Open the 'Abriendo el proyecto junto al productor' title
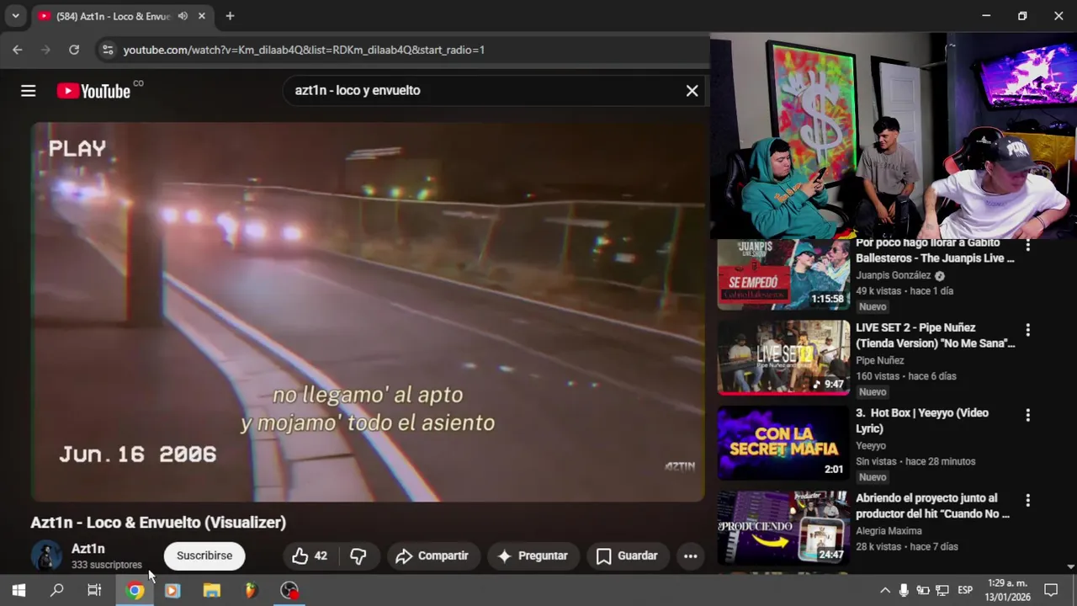Viewport: 1077px width, 606px height. [x=932, y=505]
